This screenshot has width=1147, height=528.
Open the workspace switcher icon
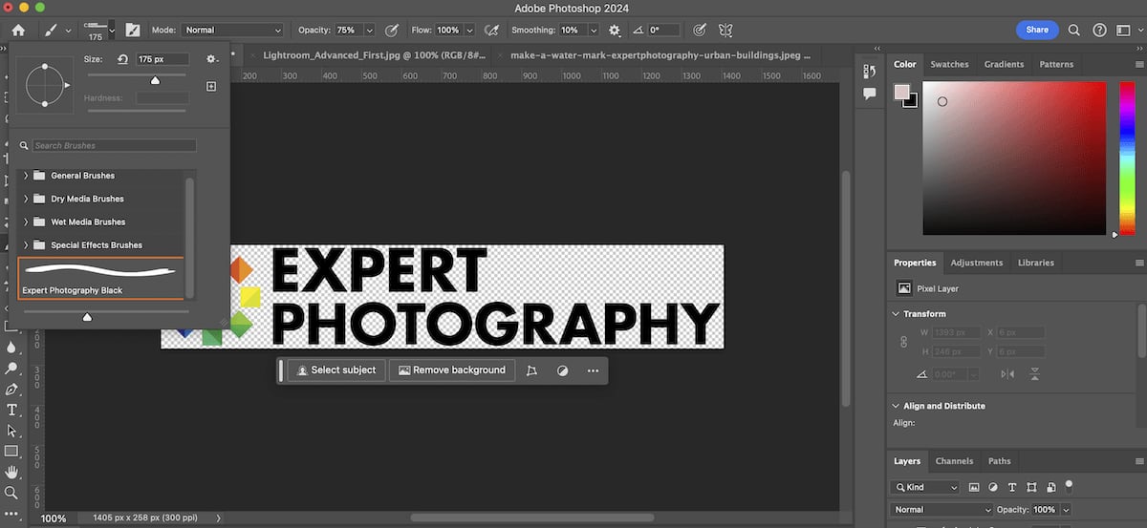pyautogui.click(x=1124, y=31)
